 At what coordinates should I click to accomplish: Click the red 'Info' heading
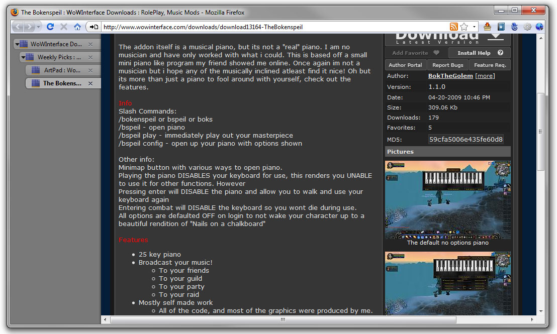(125, 103)
